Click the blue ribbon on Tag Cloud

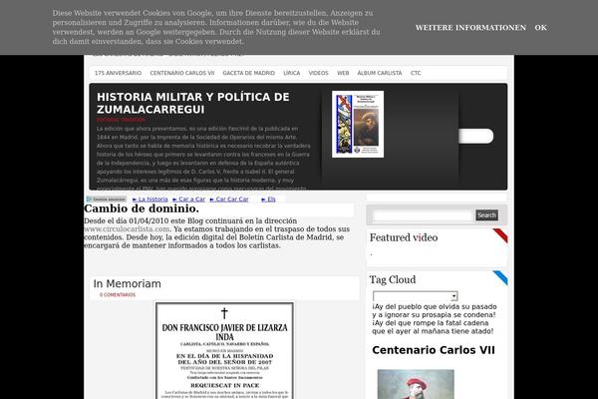point(500,277)
